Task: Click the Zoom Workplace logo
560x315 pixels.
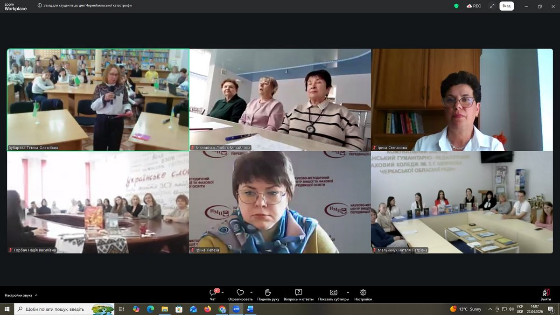Action: [15, 6]
